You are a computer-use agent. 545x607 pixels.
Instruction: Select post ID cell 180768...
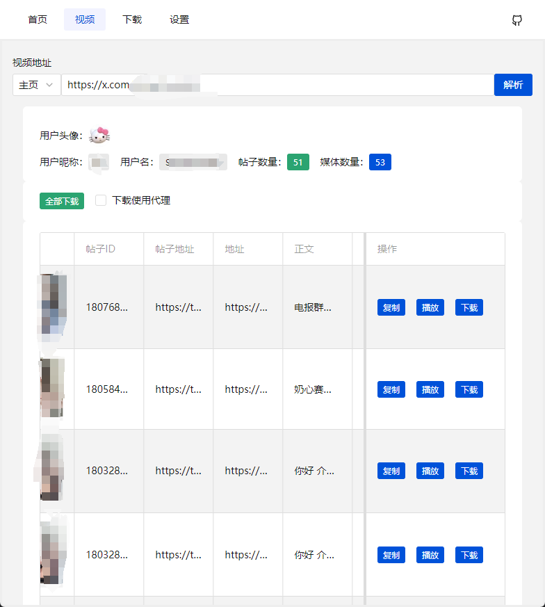[107, 307]
